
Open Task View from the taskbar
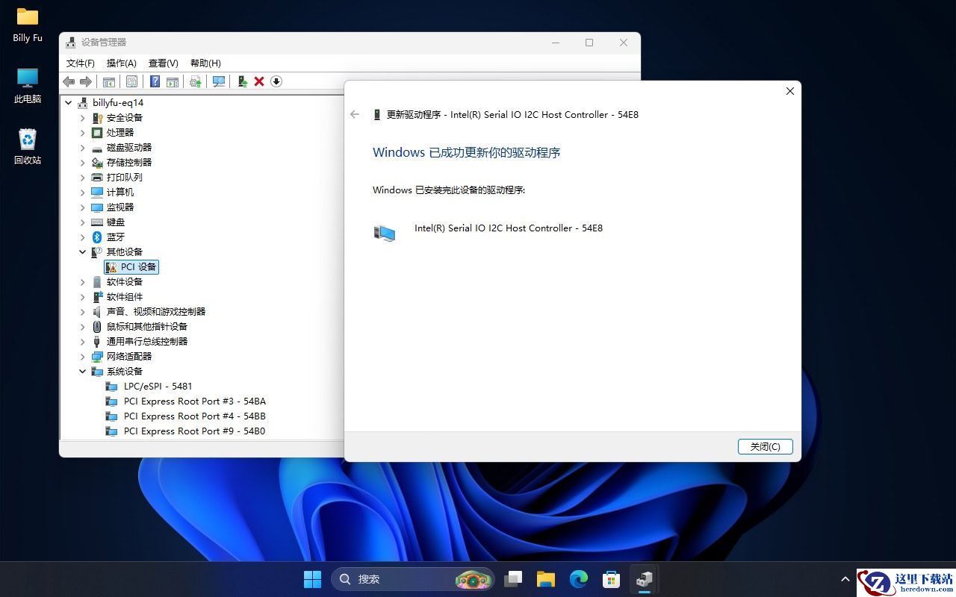pyautogui.click(x=513, y=579)
